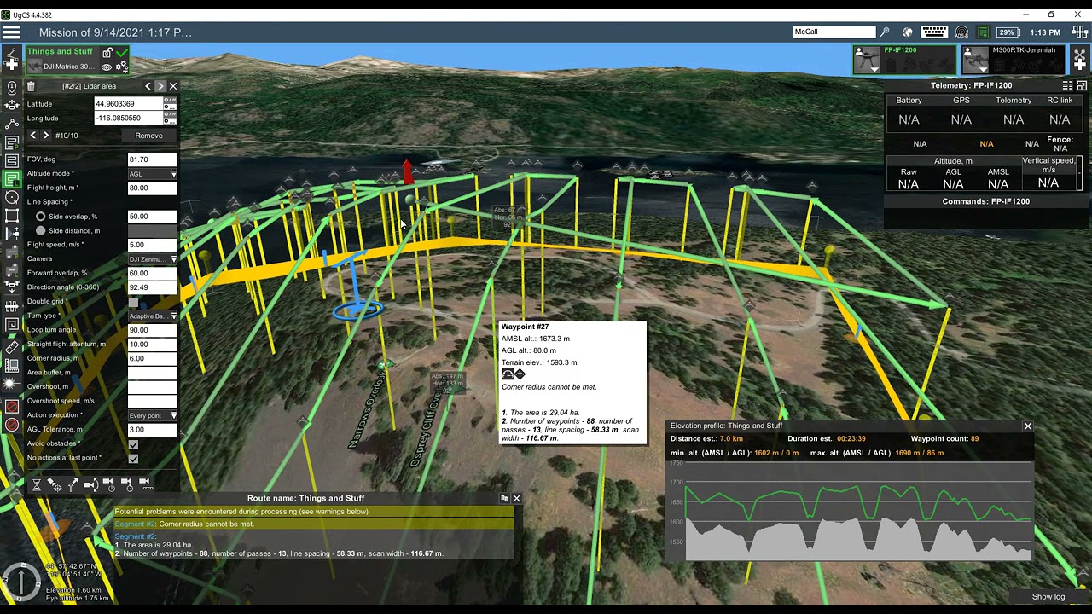Select the square no-fly zone tool
Screen dimensions: 1092x614
tap(12, 407)
